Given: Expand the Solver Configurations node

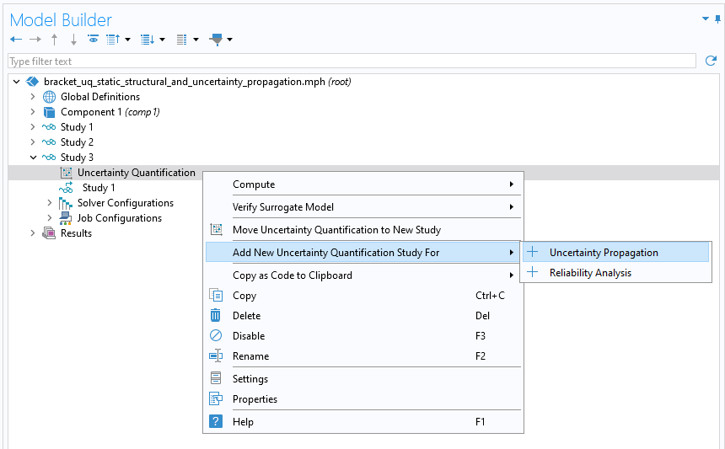Looking at the screenshot, I should coord(50,203).
